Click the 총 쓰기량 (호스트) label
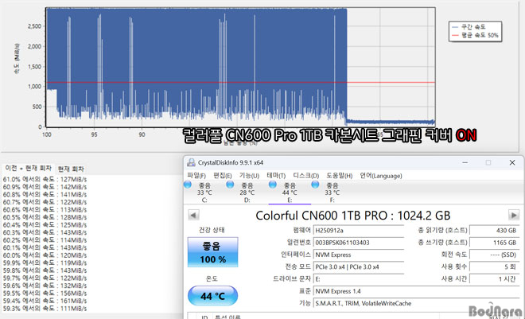 coord(442,243)
